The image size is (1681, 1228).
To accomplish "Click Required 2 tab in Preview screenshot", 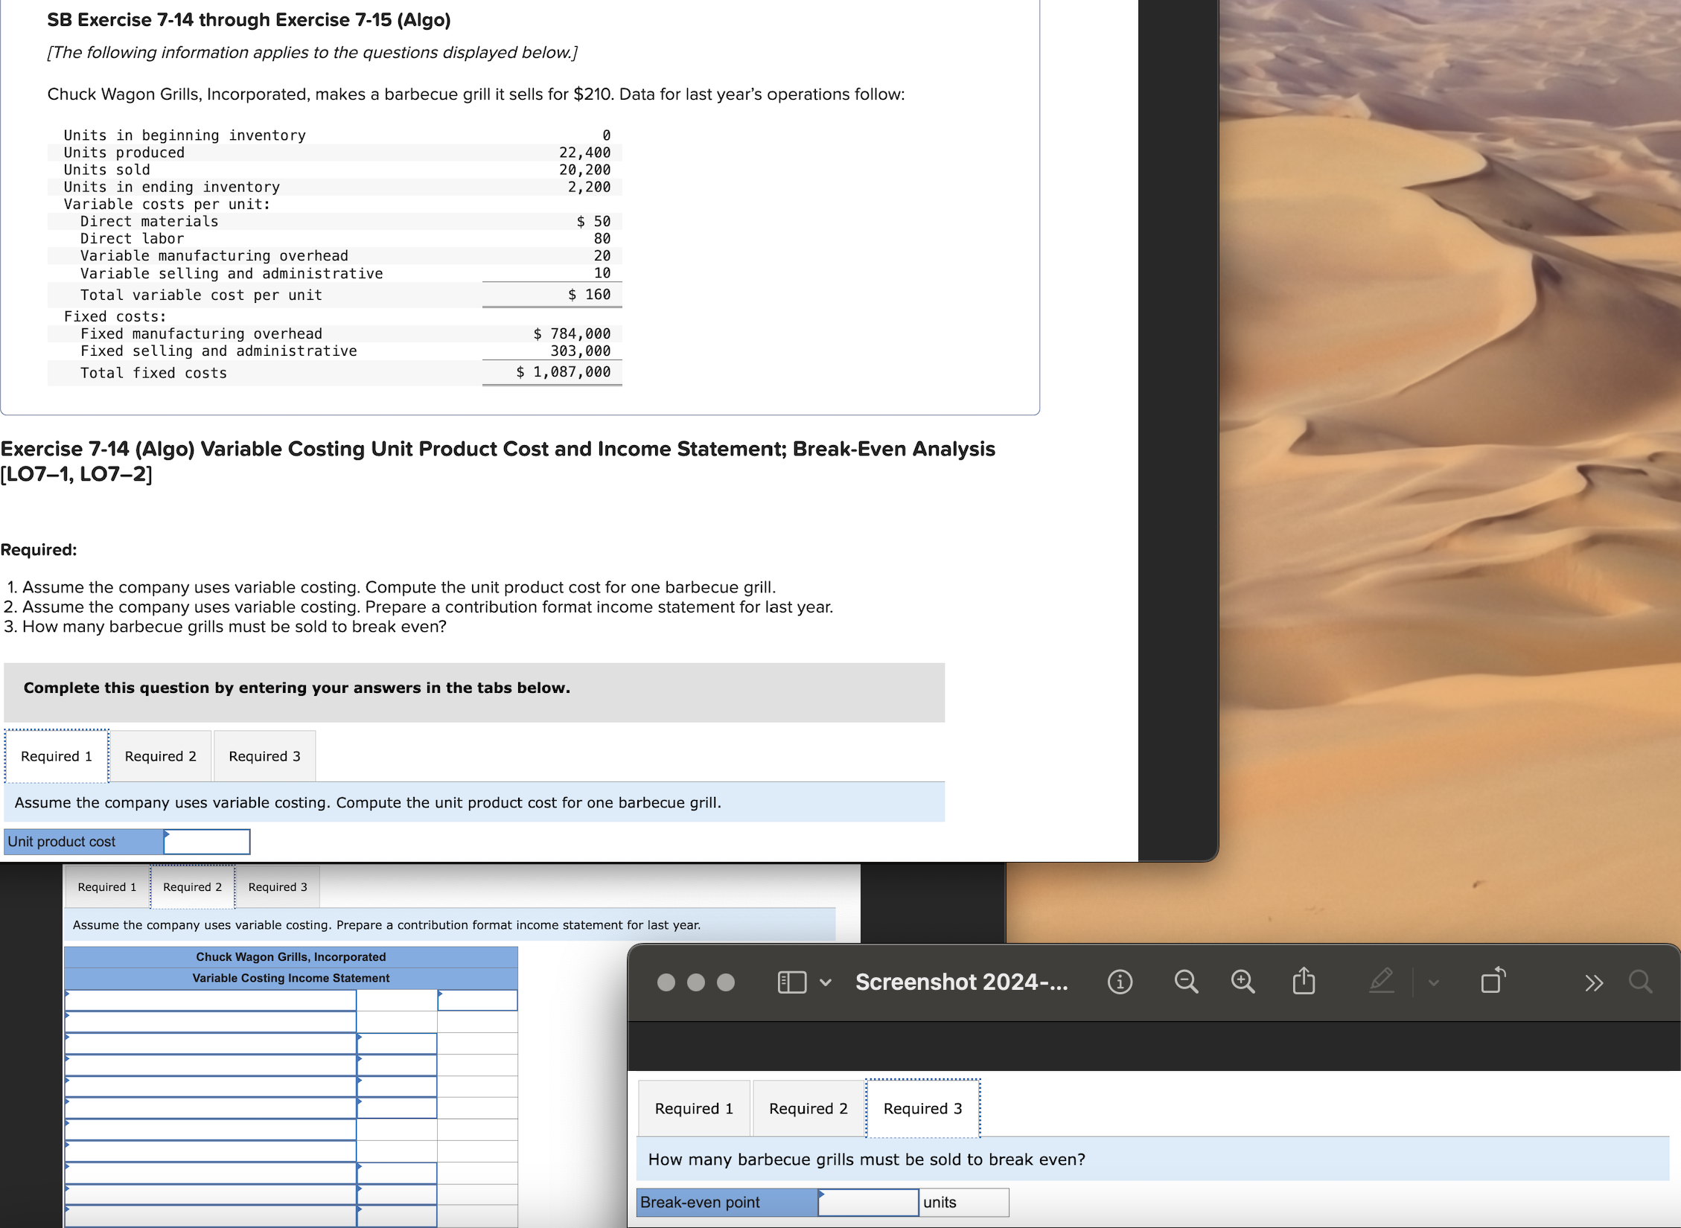I will pyautogui.click(x=808, y=1108).
